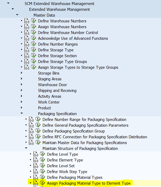Screen dimensions: 161x187
Task: Click the Storage Bins folder label
Action: coord(49,73)
